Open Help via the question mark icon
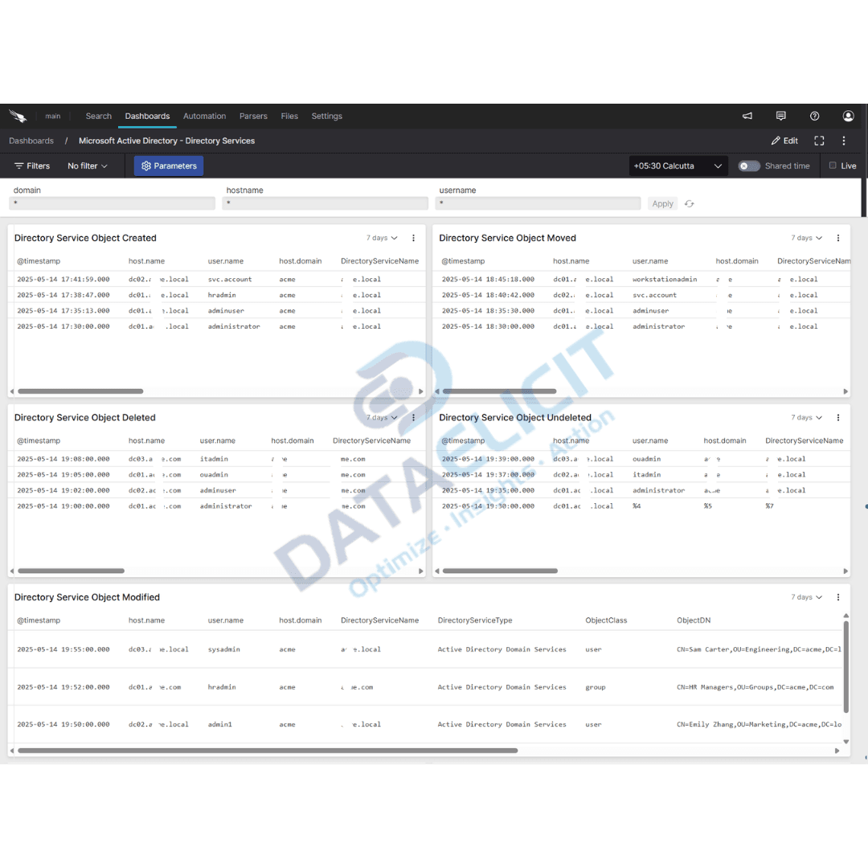 click(x=814, y=116)
